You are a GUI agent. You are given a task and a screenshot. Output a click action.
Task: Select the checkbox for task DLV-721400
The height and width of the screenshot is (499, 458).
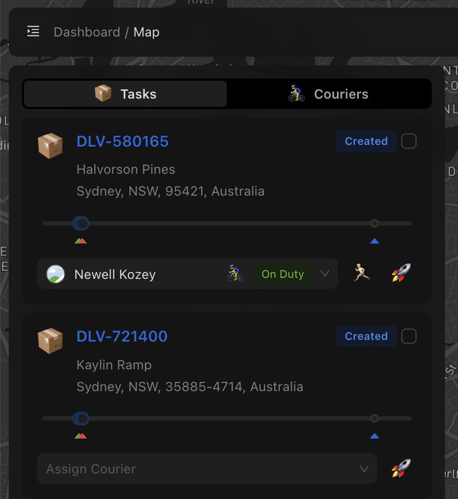[409, 337]
